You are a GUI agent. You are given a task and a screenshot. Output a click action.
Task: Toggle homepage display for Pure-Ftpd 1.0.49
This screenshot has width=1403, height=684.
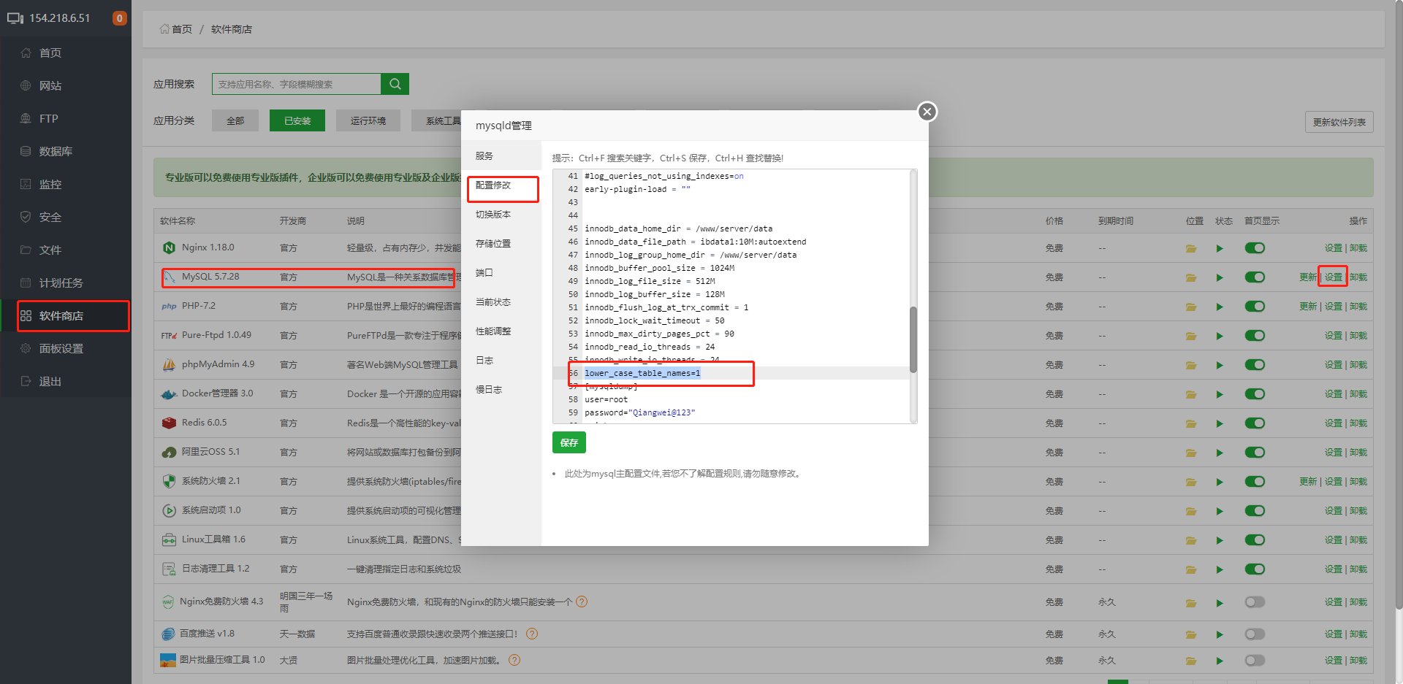[1255, 336]
